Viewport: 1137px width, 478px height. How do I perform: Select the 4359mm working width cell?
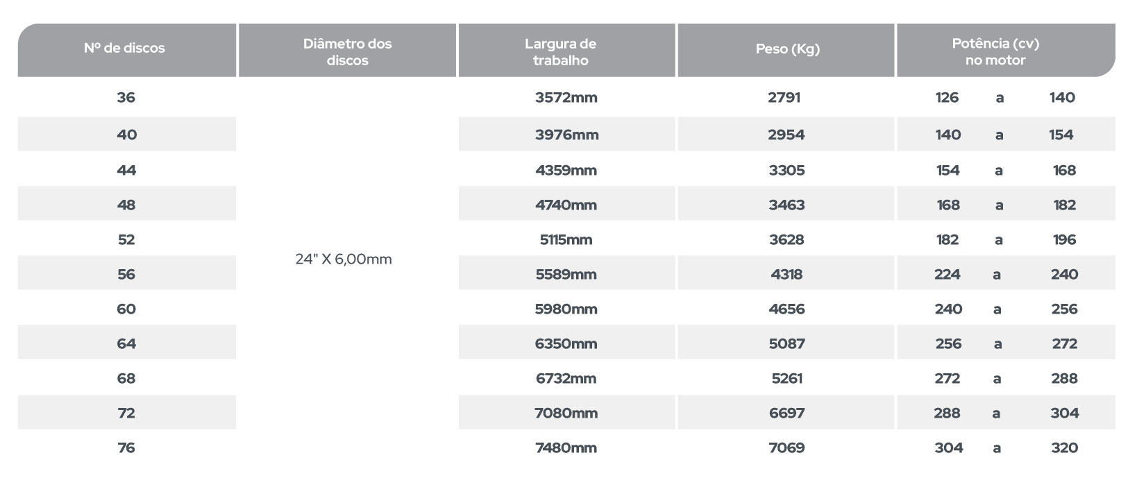coord(566,170)
